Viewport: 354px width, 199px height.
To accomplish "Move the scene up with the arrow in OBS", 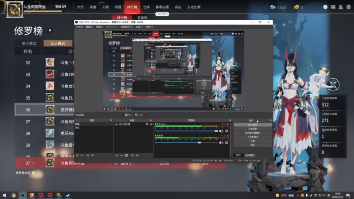I will (88, 156).
